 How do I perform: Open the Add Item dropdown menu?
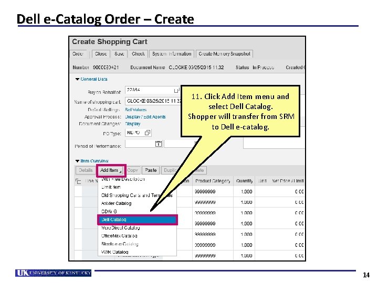[111, 170]
